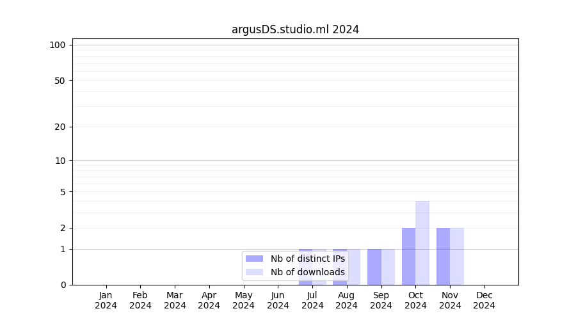Select the Jun 2024 x-axis label
This screenshot has height=320, width=576.
(278, 300)
